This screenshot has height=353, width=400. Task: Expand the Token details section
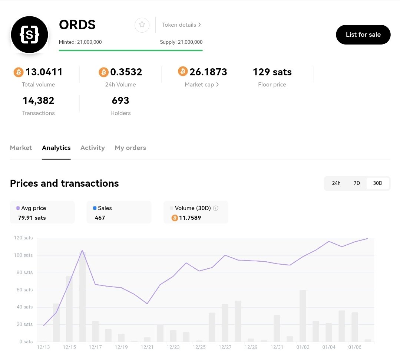(181, 25)
